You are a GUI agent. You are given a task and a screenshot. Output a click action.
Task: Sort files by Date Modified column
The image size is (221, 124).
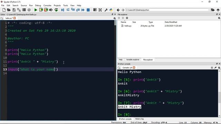coord(171,22)
